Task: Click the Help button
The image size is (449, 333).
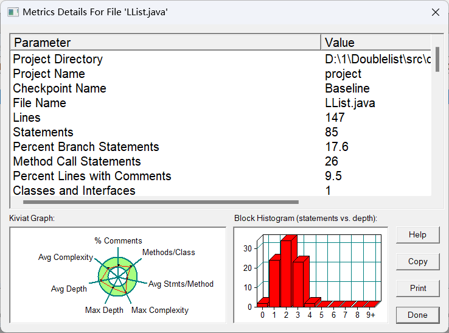Action: 417,235
